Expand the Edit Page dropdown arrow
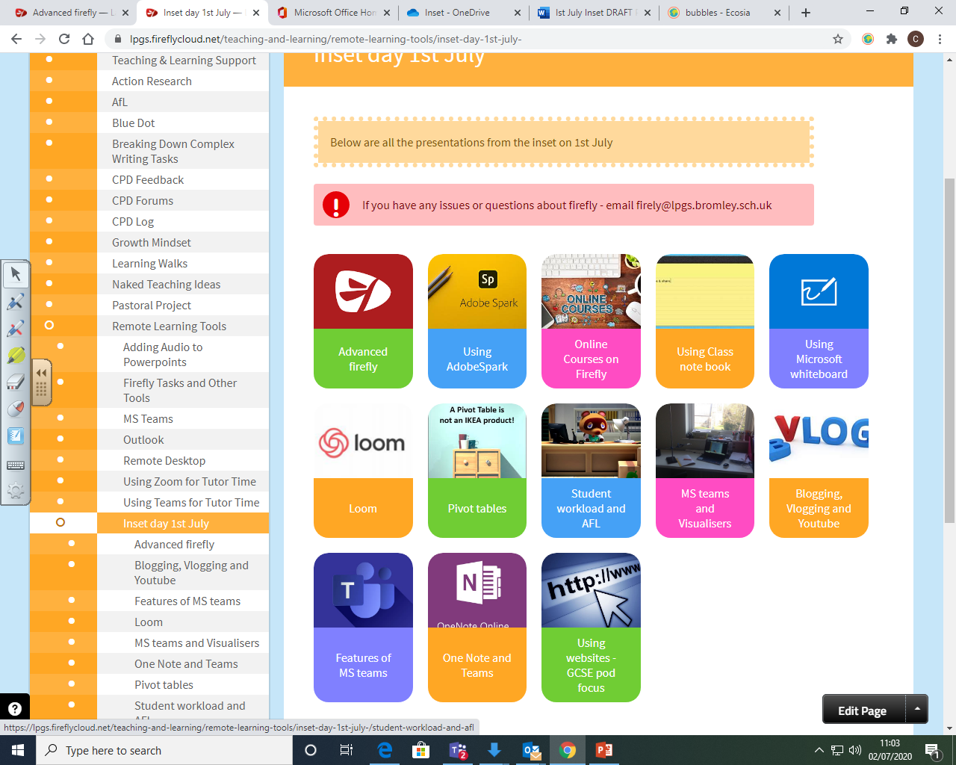Screen dimensions: 956x765 click(x=917, y=709)
